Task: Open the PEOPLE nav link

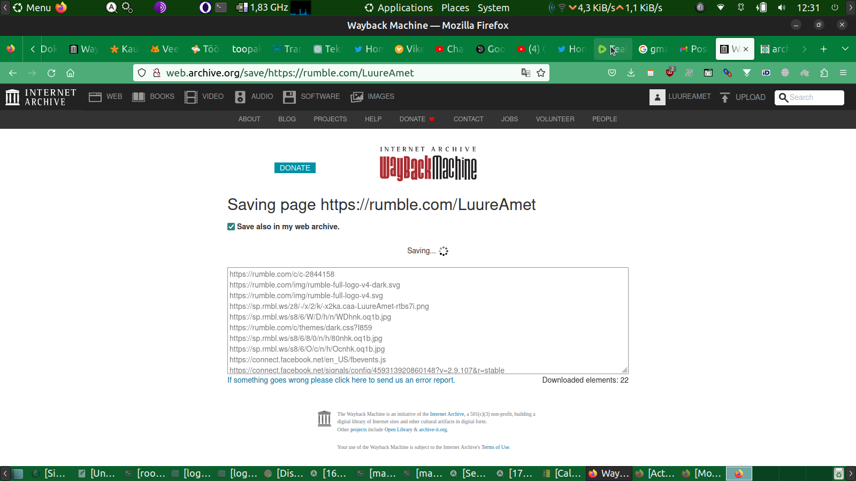Action: [605, 119]
